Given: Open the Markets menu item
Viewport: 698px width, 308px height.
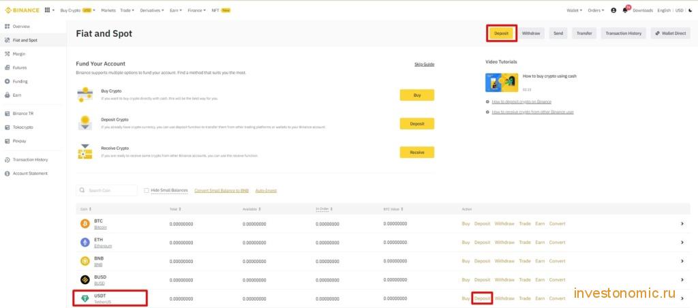Looking at the screenshot, I should (108, 10).
